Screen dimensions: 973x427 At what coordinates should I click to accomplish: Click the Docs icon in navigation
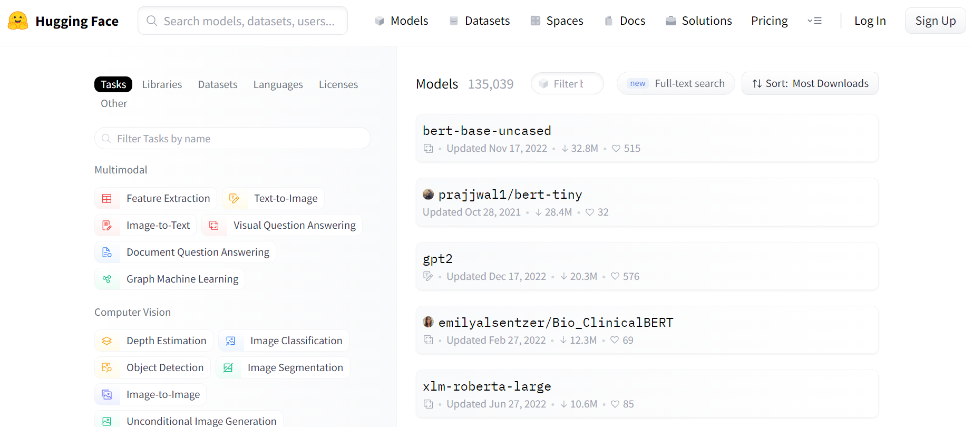609,21
